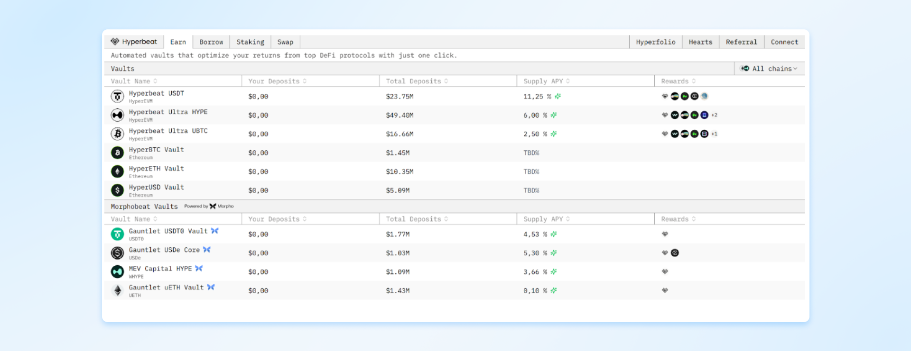
Task: Click the HyperBTC Vault icon
Action: click(x=117, y=153)
